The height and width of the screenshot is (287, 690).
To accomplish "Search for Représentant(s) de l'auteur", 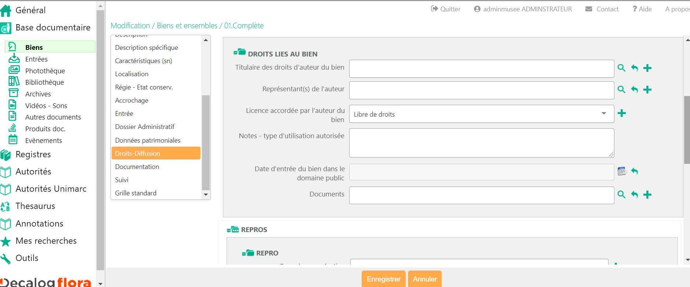I will pyautogui.click(x=621, y=89).
